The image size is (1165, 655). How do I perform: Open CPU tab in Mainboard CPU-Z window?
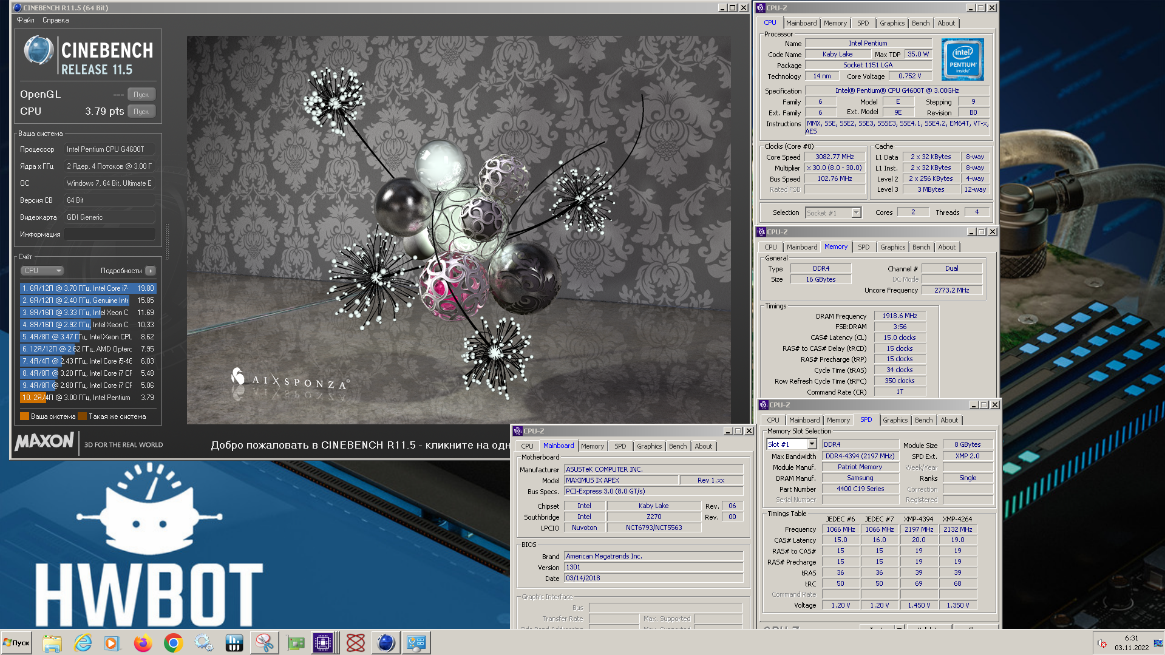coord(527,446)
